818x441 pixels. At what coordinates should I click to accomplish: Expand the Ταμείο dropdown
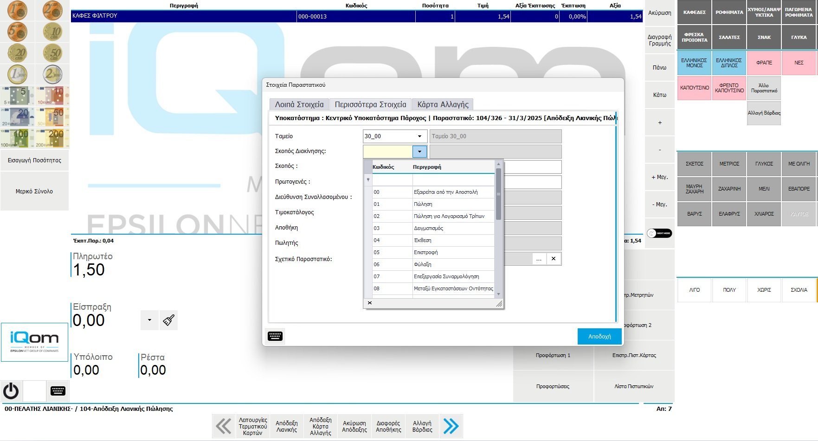[x=419, y=136]
